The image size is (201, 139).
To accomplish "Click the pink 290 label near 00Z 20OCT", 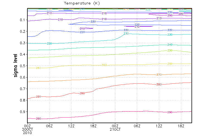I will point(38,119).
